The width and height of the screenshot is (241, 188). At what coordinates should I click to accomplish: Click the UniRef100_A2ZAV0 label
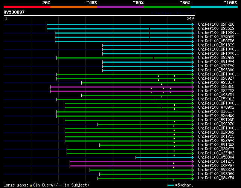click(216, 141)
